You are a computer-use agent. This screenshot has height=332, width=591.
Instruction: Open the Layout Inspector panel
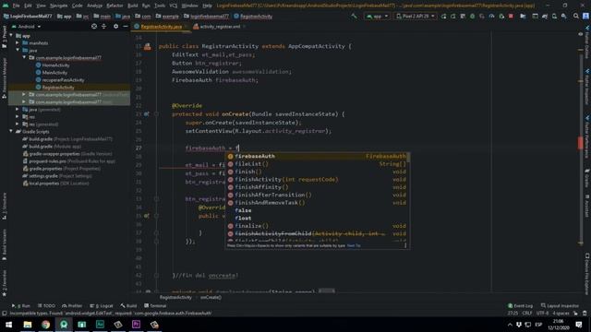(x=560, y=305)
